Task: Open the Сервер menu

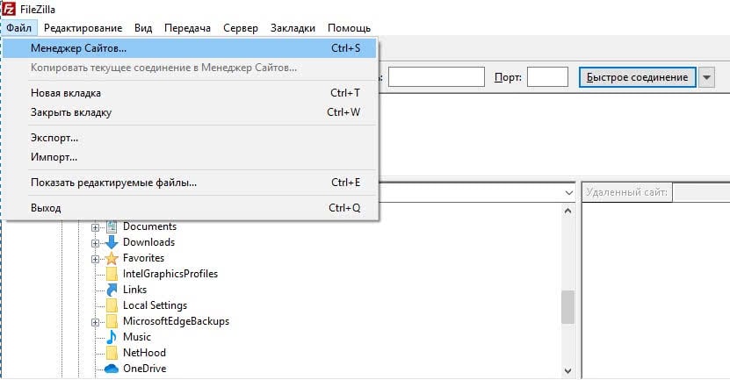Action: tap(240, 28)
